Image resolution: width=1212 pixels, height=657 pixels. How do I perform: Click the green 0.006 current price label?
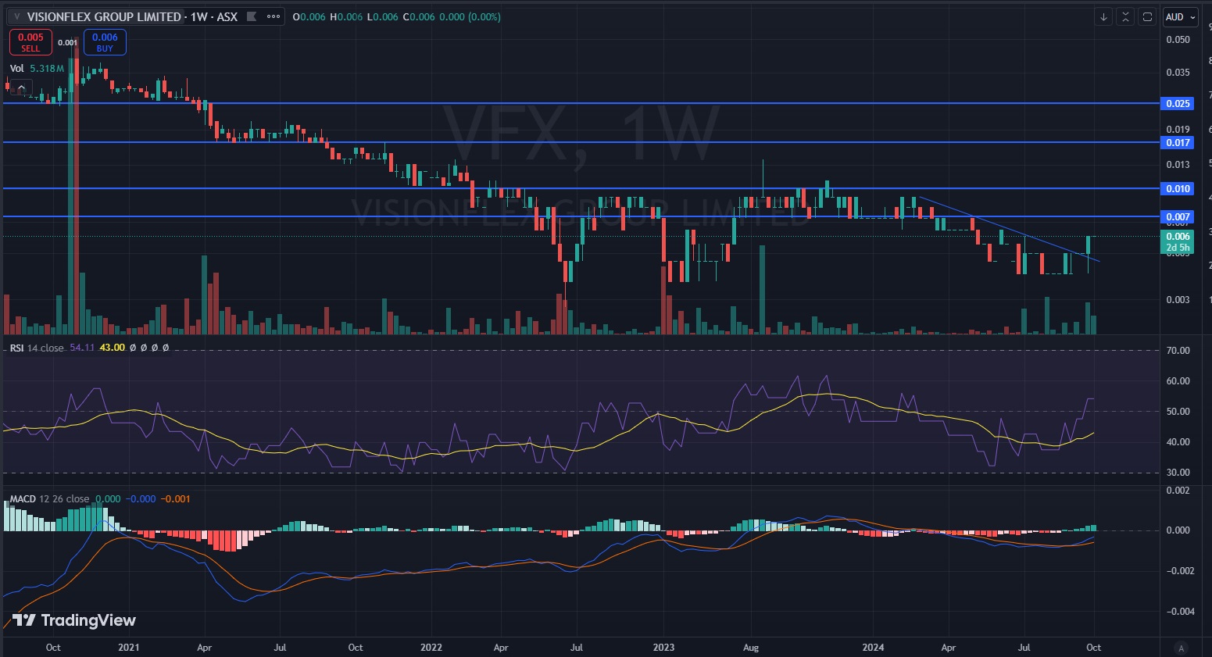pyautogui.click(x=1178, y=241)
